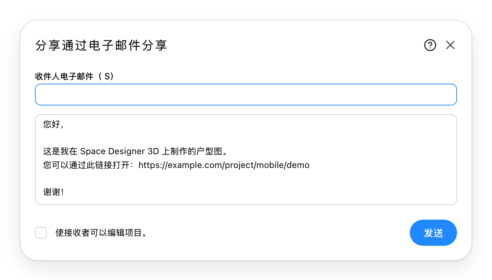Click the 这是我在 Space Designer 3D line
This screenshot has height=280, width=492.
135,151
